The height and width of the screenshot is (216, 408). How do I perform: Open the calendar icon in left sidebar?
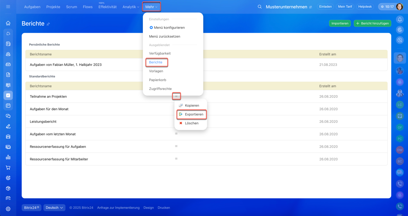[x=8, y=106]
